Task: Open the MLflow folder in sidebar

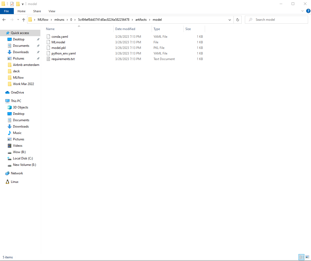Action: [18, 78]
